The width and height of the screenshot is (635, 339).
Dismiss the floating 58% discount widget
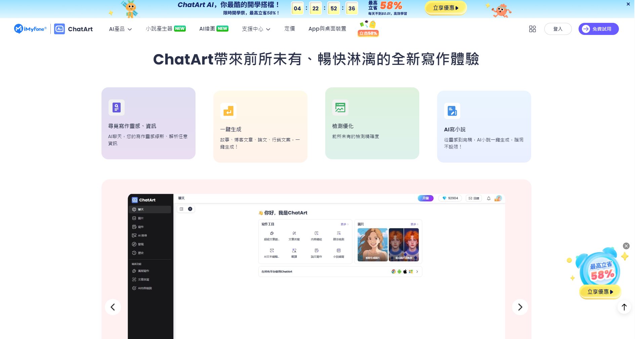pyautogui.click(x=626, y=246)
